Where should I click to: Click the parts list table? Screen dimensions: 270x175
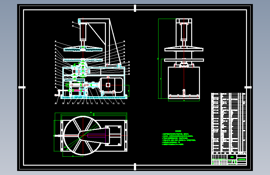click(x=229, y=124)
